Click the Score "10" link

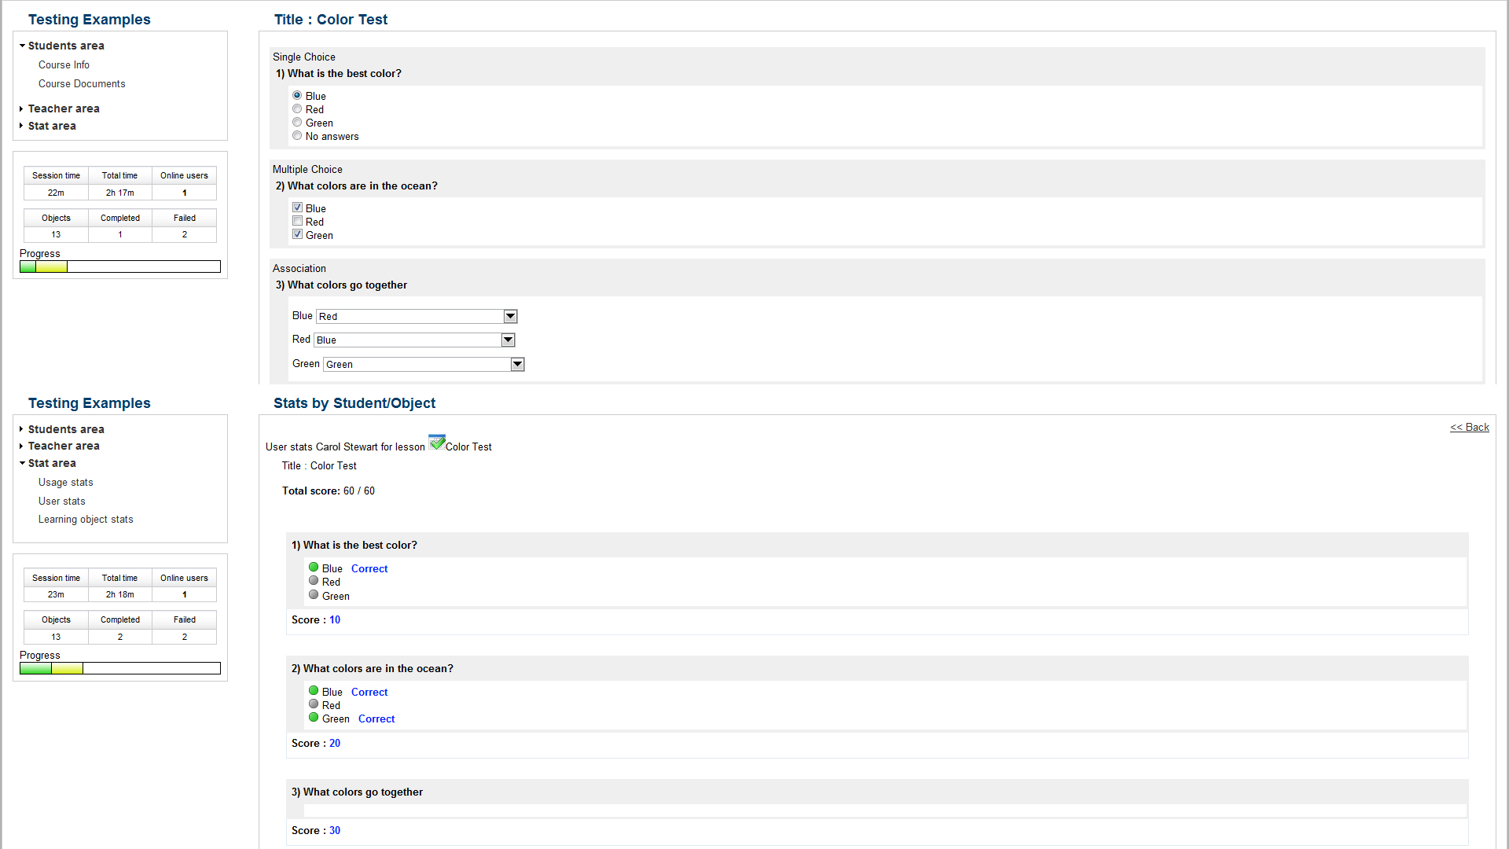(x=336, y=619)
